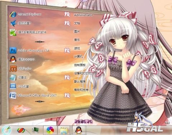Click the start orb on the taskbar

click(x=7, y=130)
